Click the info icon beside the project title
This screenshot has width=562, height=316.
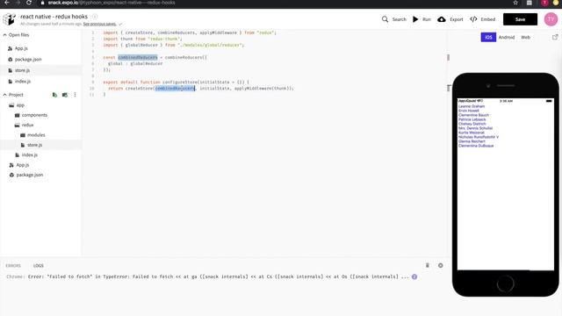click(x=95, y=17)
